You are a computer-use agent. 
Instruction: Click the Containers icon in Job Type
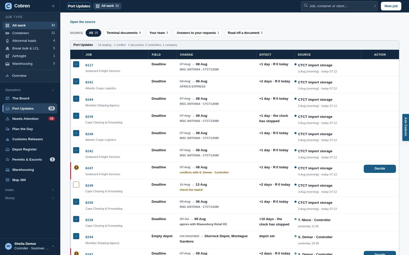[x=7, y=33]
